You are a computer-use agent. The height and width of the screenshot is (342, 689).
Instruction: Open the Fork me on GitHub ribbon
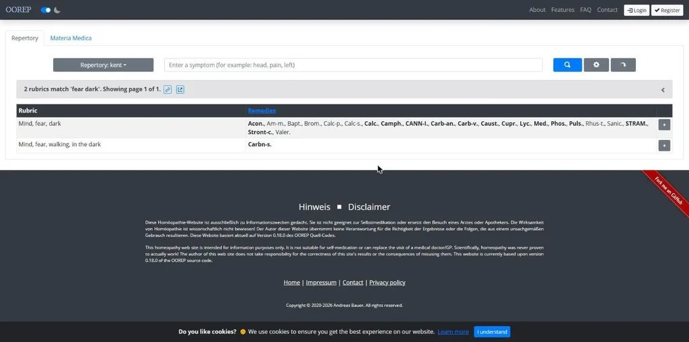668,191
